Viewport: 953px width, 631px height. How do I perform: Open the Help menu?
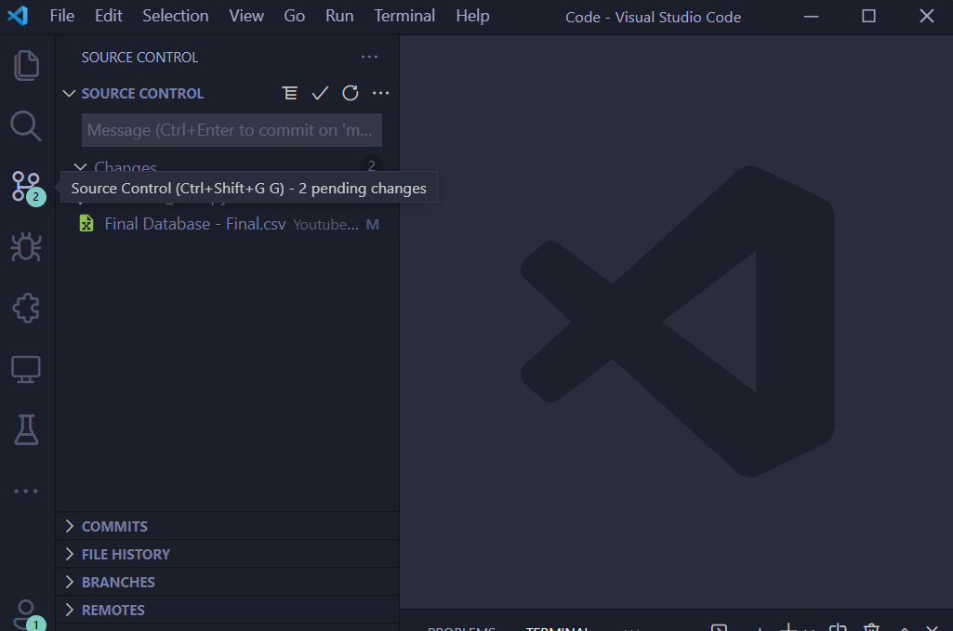coord(473,16)
